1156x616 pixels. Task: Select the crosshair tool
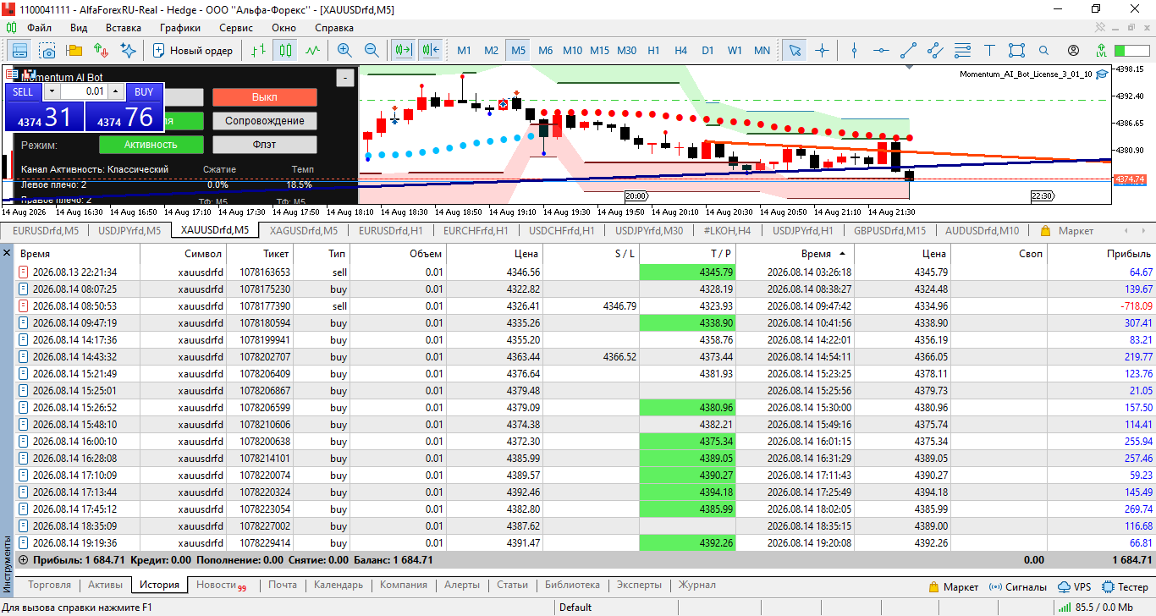coord(822,51)
